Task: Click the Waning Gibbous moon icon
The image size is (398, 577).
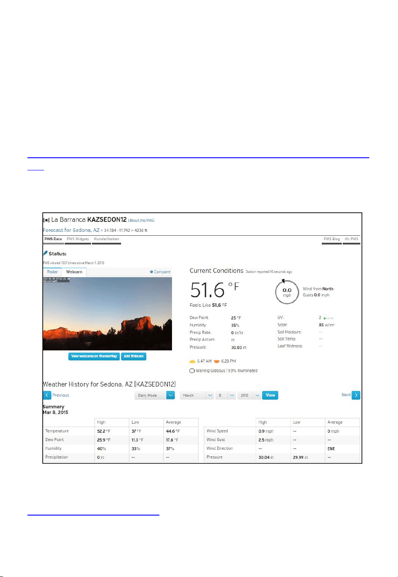Action: tap(192, 371)
